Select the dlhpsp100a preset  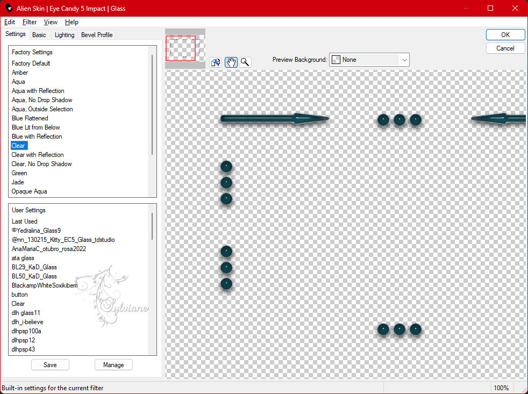[x=26, y=331]
